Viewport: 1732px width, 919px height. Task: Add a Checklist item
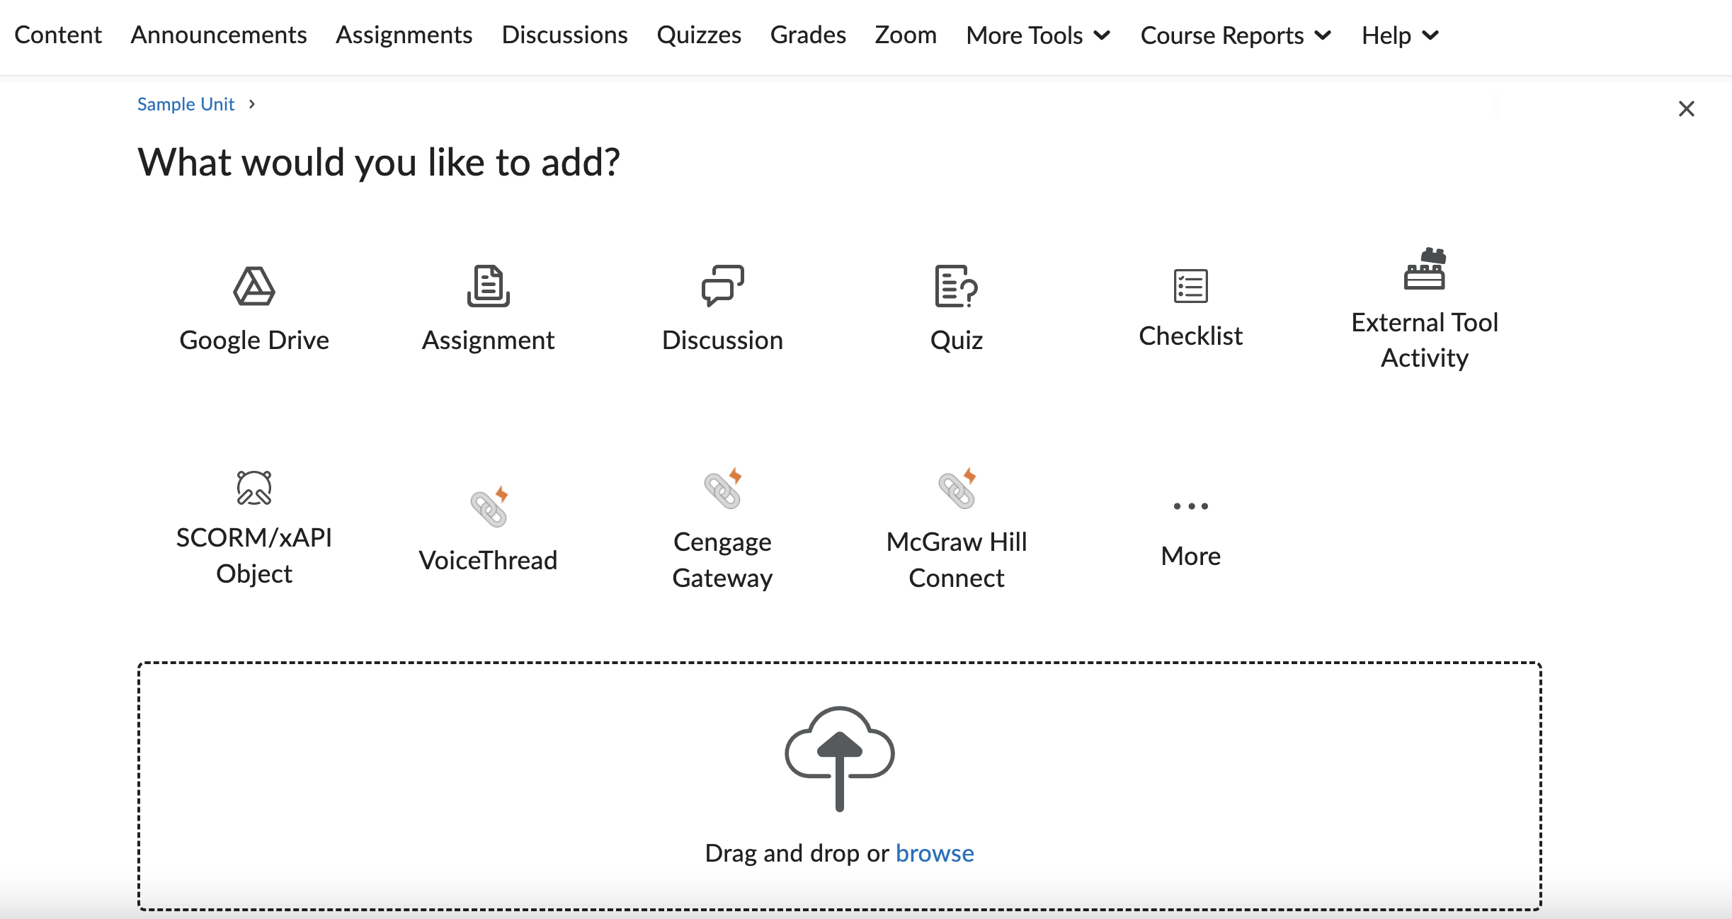coord(1190,286)
